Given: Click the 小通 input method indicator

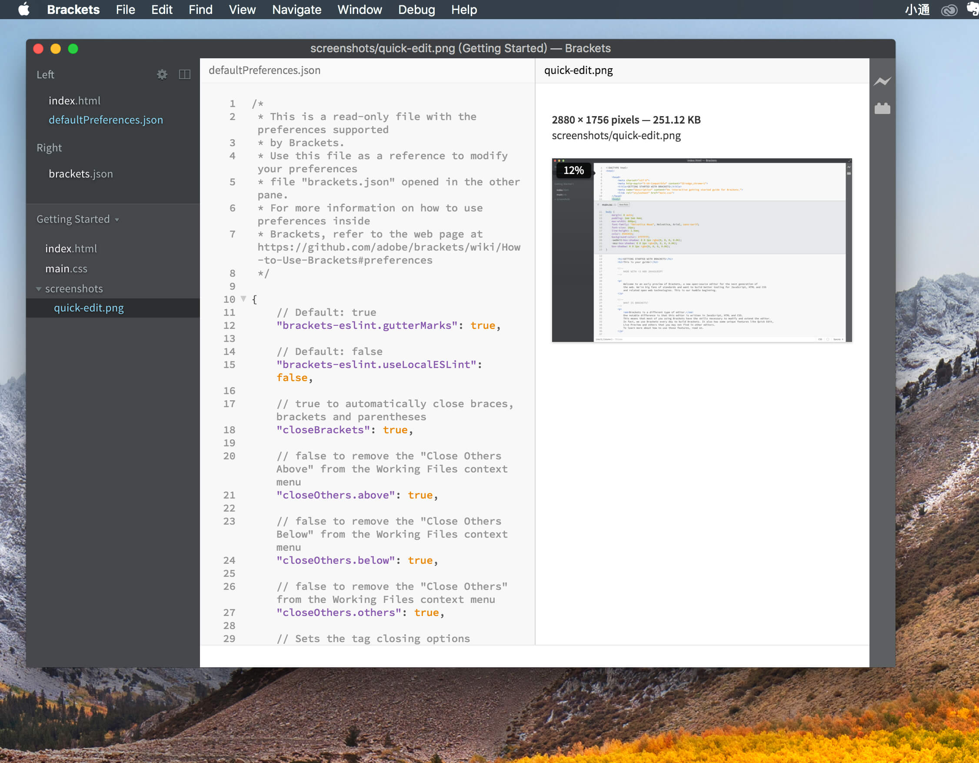Looking at the screenshot, I should tap(917, 10).
